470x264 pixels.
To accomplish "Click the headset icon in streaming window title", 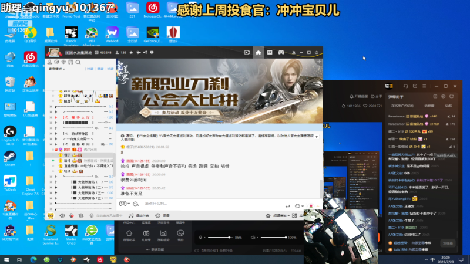I will tap(405, 86).
